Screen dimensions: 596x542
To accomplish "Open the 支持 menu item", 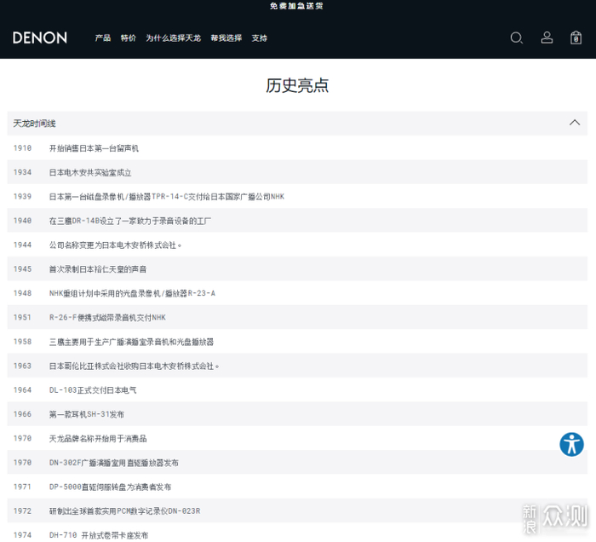I will pos(259,38).
